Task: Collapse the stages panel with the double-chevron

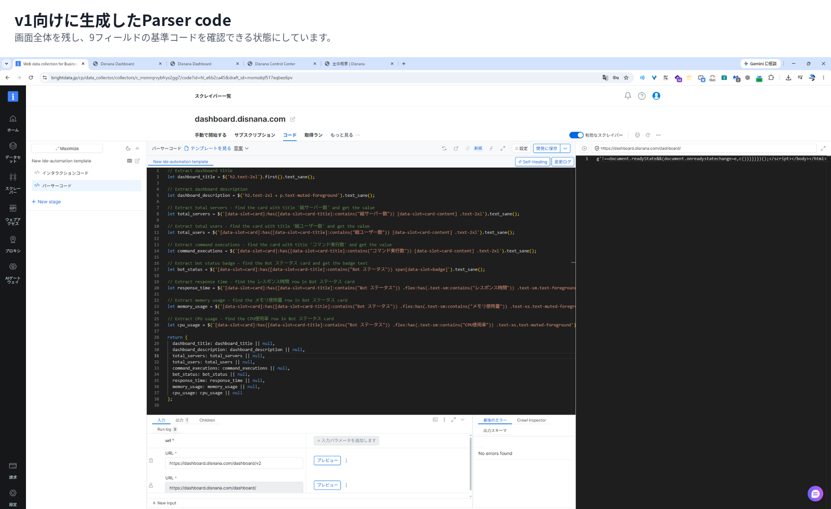Action: (138, 148)
